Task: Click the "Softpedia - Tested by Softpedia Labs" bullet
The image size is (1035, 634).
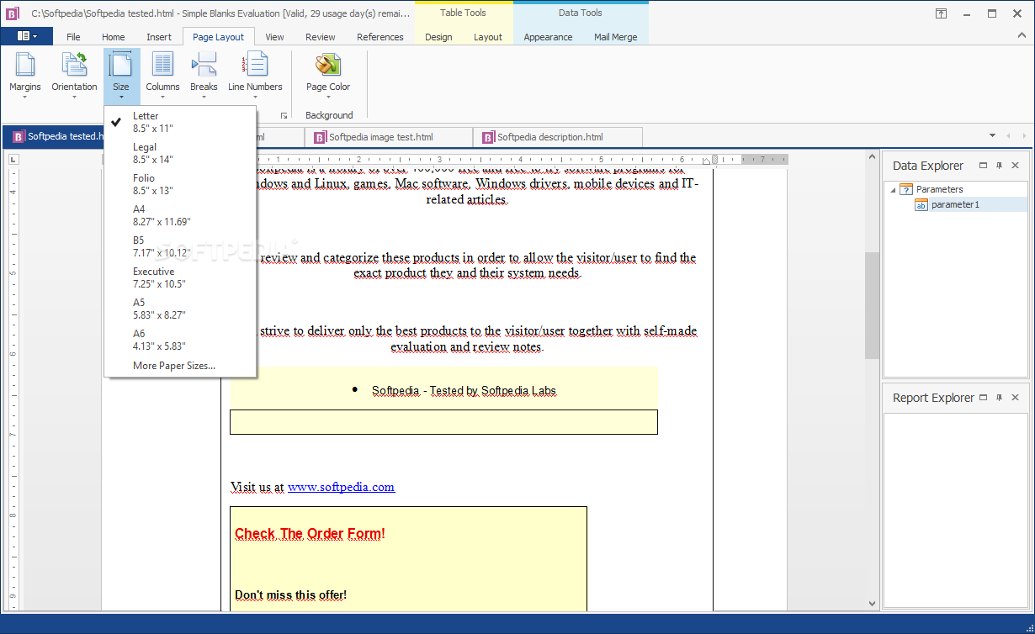Action: coord(464,390)
